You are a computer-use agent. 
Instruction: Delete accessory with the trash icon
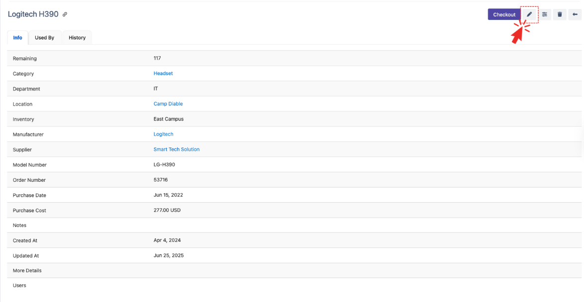point(560,14)
